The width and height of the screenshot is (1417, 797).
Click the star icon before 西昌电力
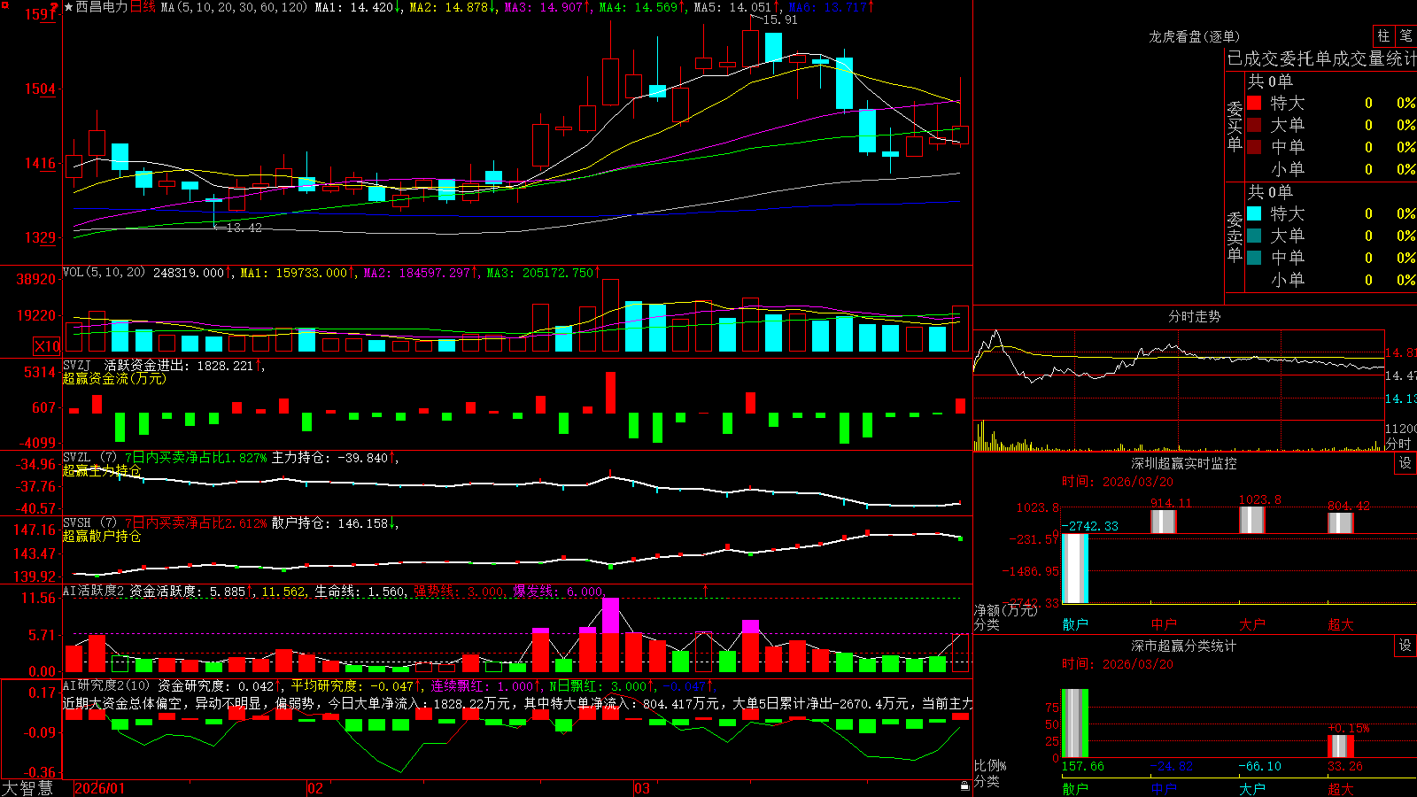coord(69,7)
